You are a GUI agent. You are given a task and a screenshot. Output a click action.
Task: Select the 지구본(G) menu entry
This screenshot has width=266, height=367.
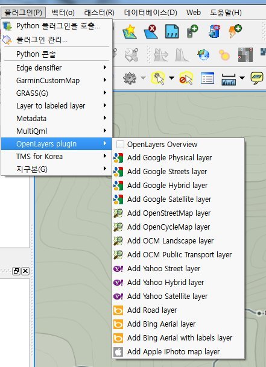57,169
